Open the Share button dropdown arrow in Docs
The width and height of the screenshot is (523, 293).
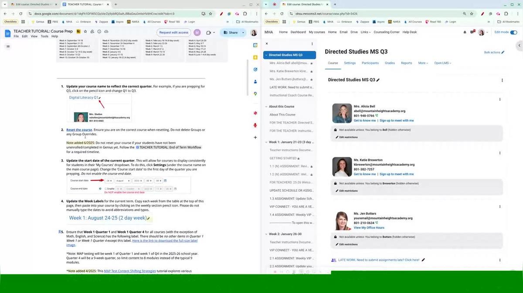click(242, 33)
